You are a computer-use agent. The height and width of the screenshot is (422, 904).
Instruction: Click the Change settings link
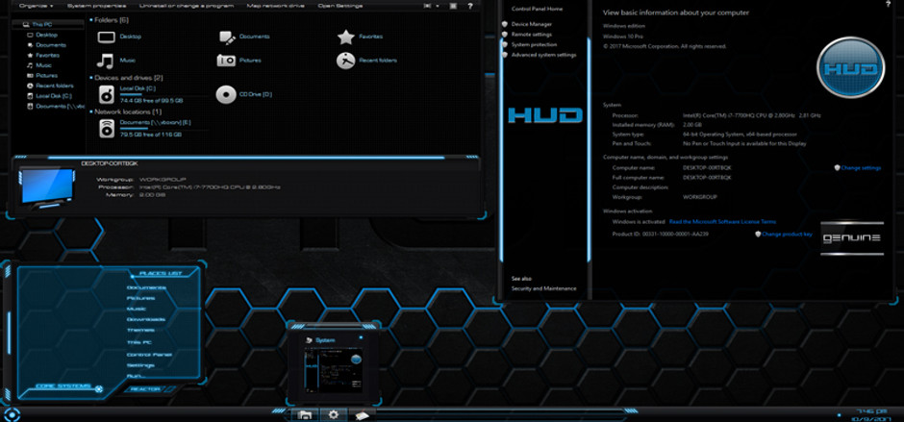pos(862,168)
